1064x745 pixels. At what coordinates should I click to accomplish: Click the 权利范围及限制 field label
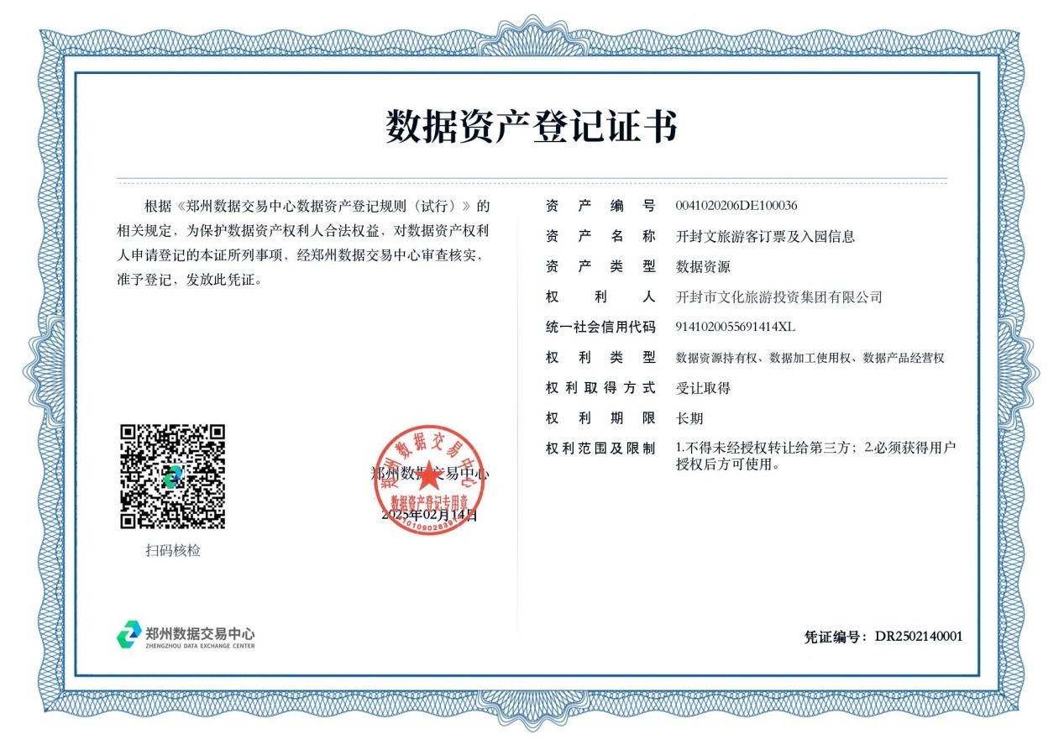(600, 449)
